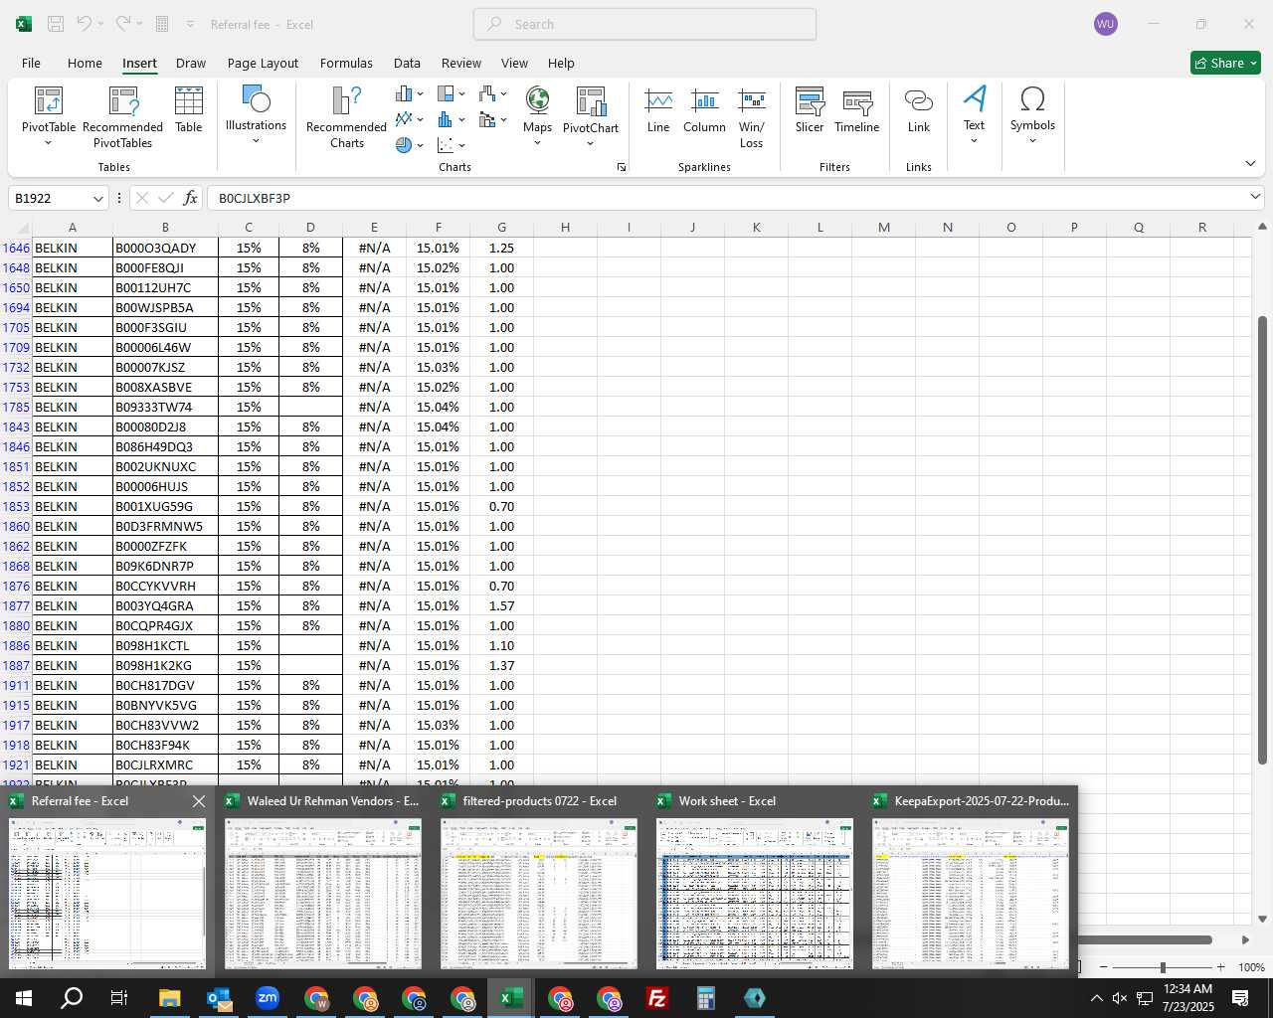Click the WU account button
Image resolution: width=1273 pixels, height=1018 pixels.
pos(1105,24)
